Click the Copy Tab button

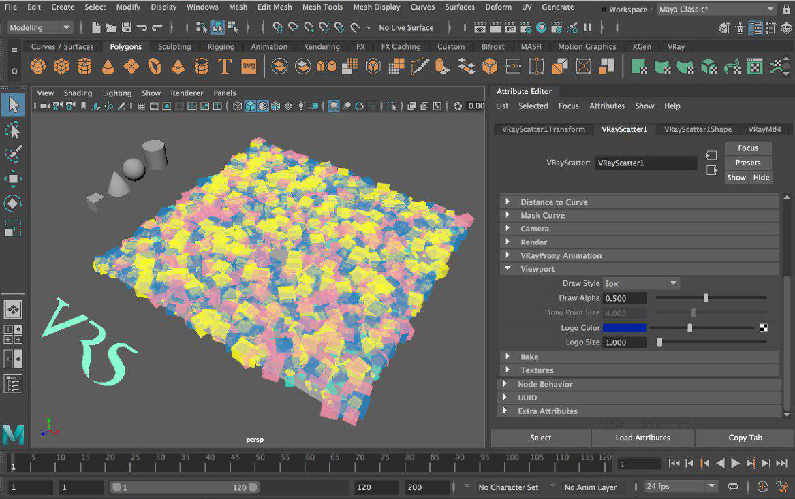click(x=745, y=438)
